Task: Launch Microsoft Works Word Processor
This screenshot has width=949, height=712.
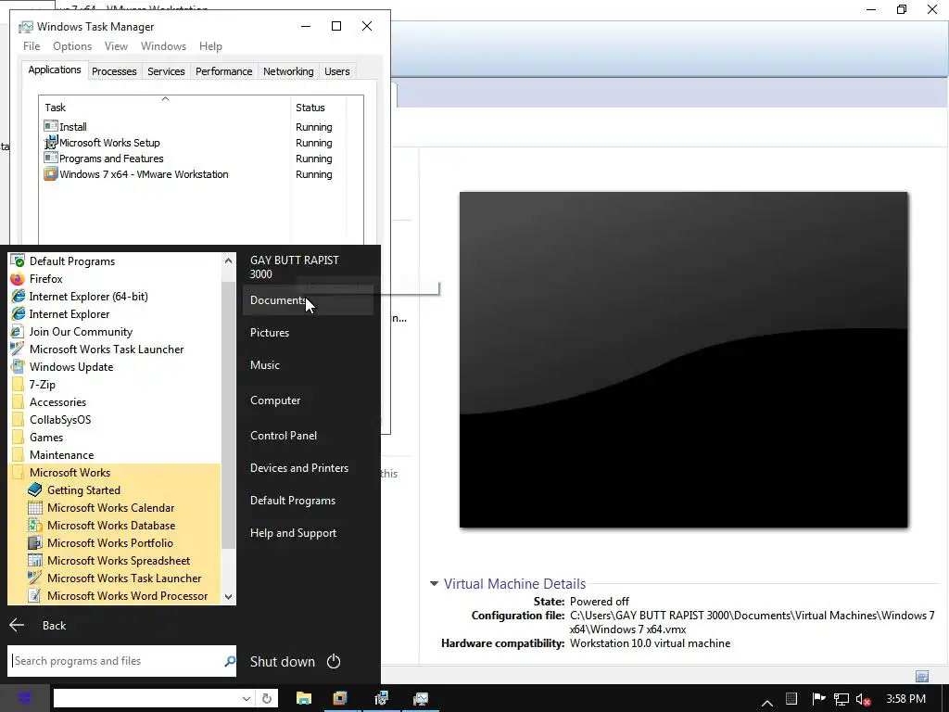Action: pos(127,596)
